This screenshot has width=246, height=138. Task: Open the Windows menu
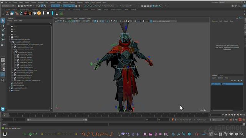tap(41, 2)
